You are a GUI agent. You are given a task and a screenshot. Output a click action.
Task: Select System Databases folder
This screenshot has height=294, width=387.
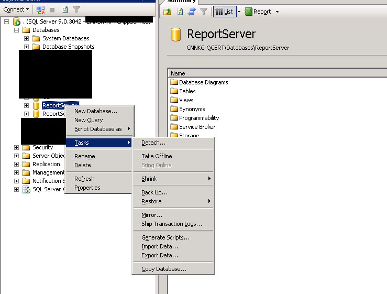(65, 38)
